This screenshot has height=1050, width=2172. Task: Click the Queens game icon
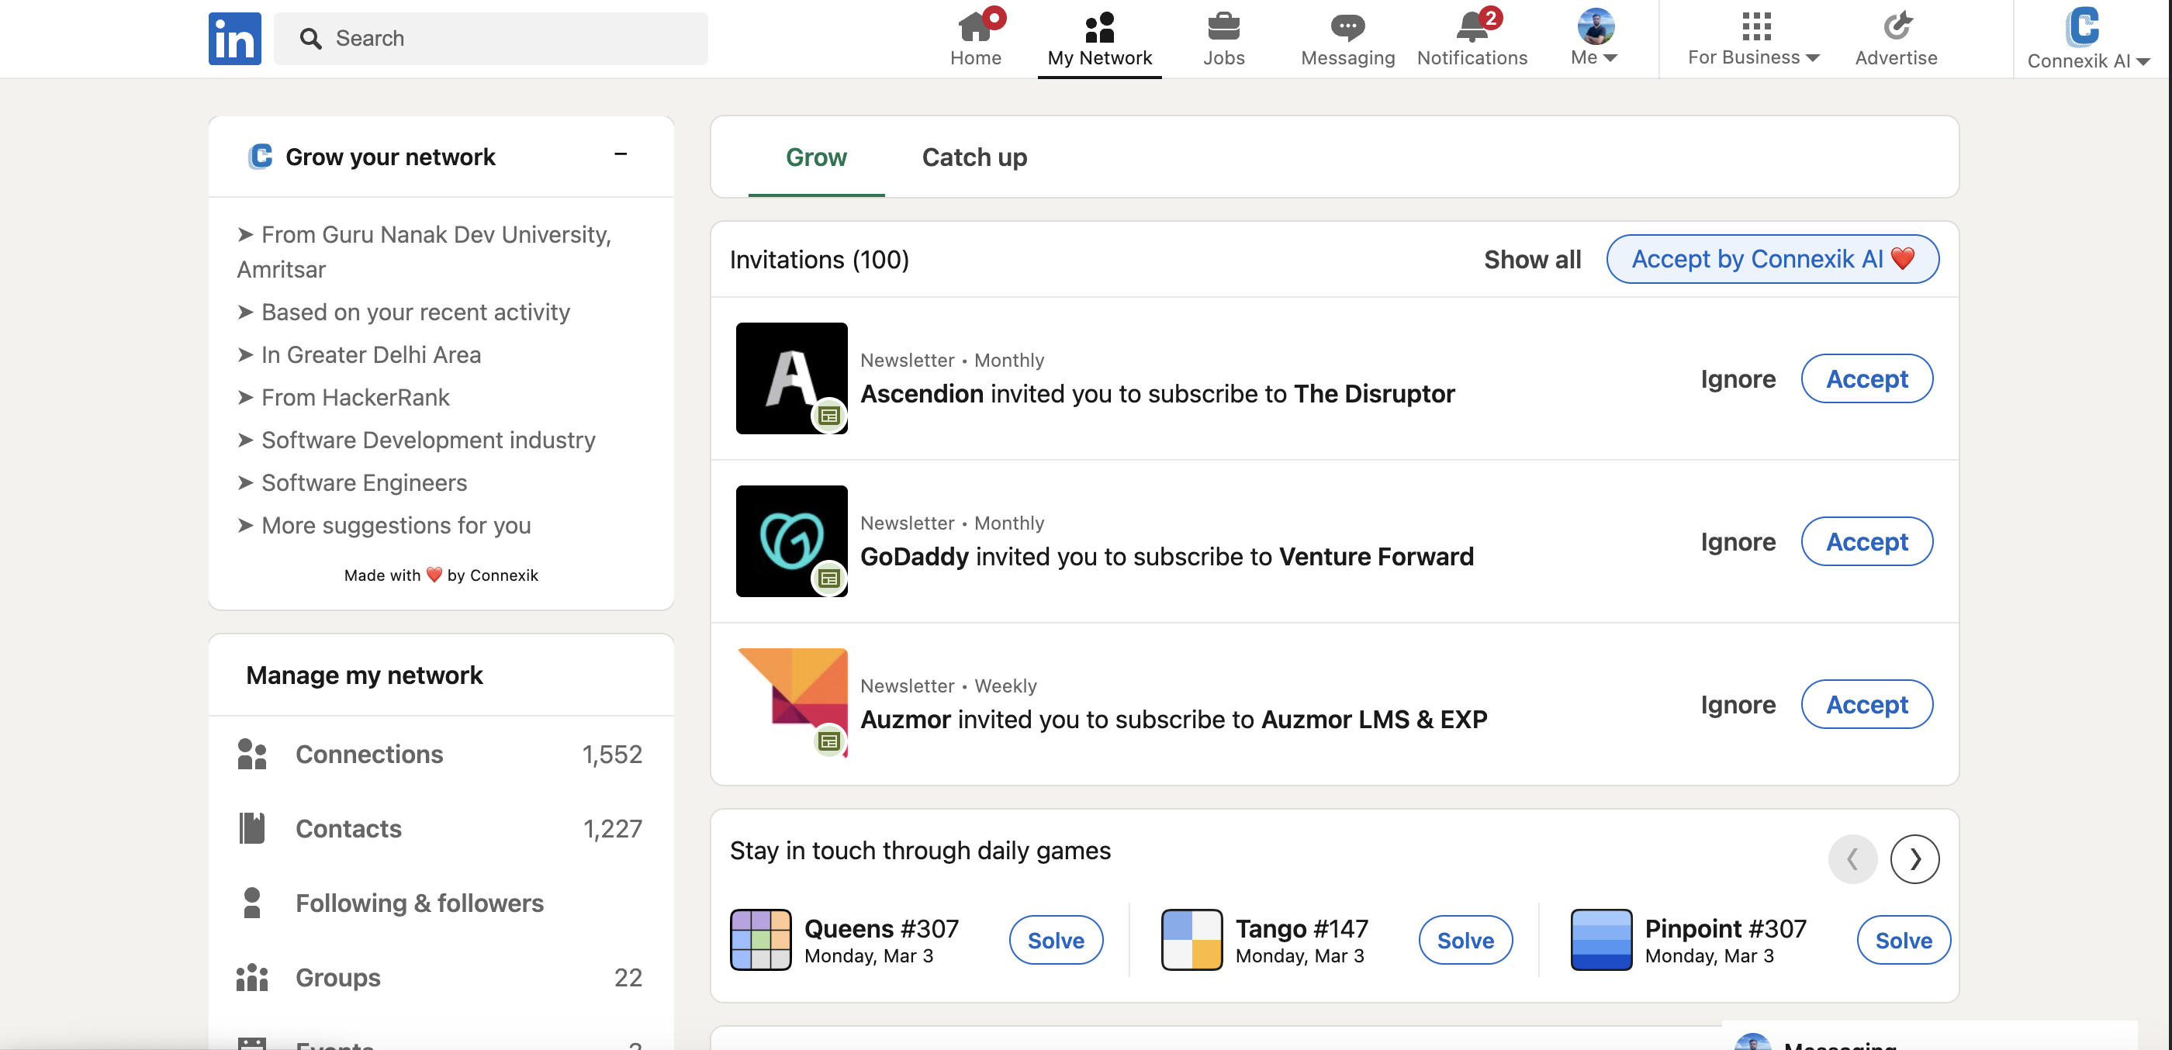(760, 940)
